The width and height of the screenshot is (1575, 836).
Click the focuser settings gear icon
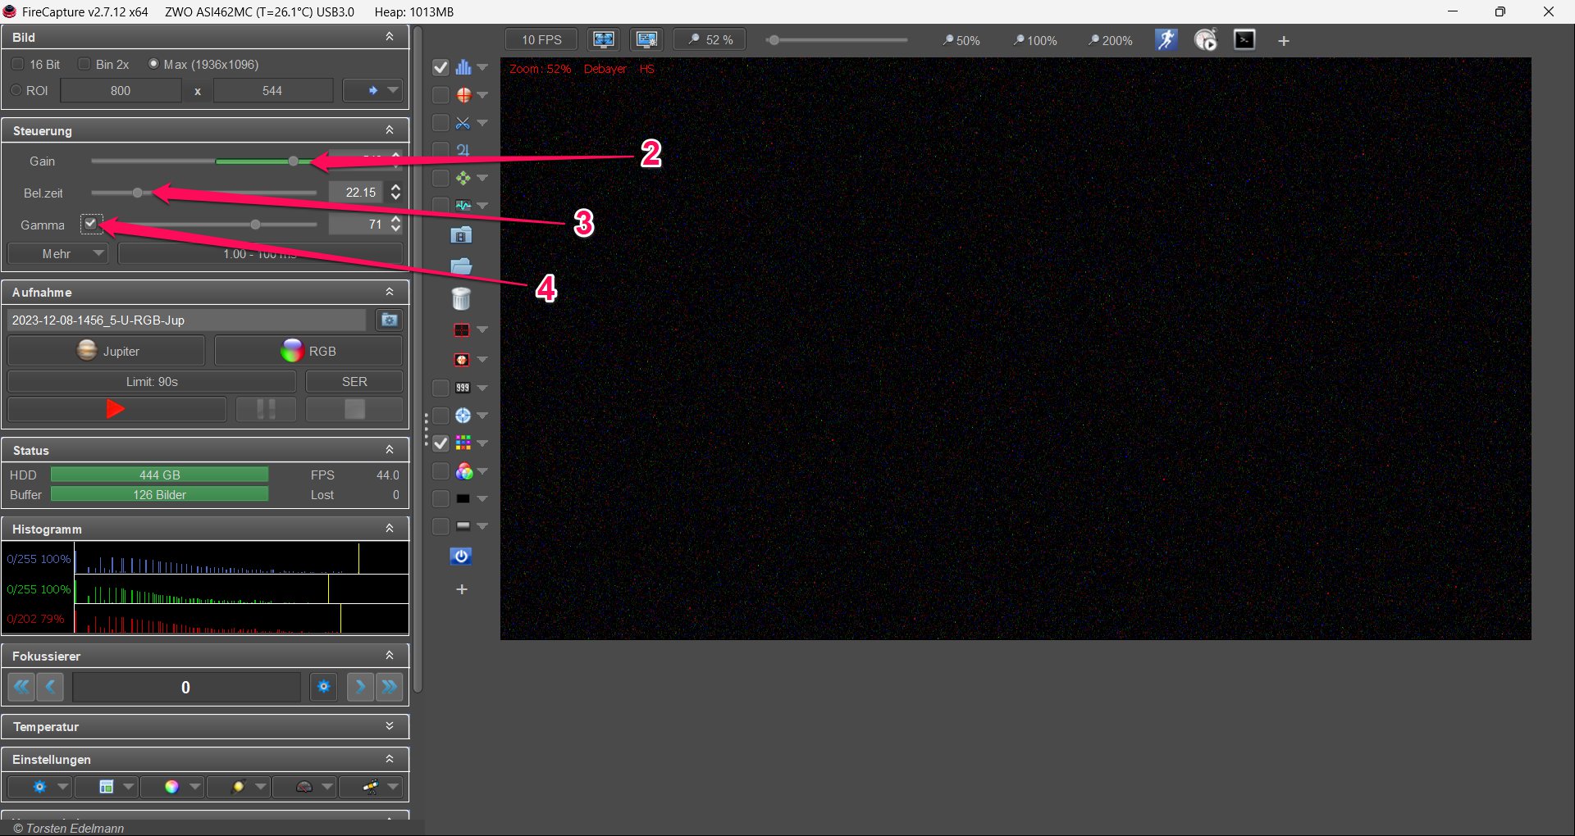tap(324, 687)
